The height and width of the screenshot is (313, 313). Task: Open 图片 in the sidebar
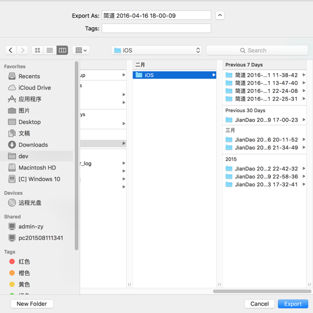point(19,111)
